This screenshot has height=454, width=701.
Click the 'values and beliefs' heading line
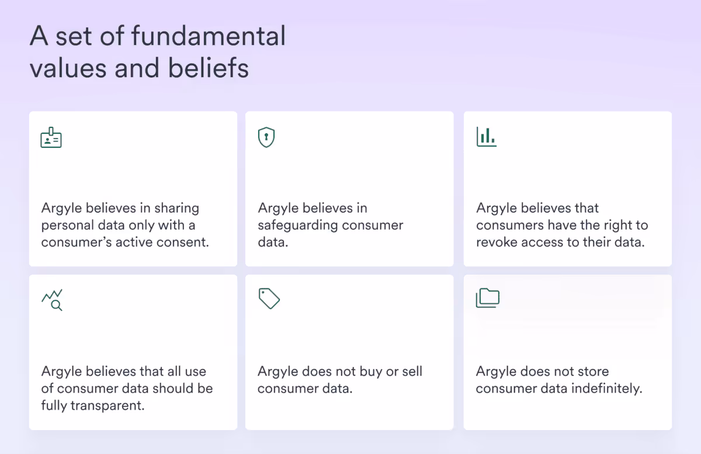click(x=140, y=68)
